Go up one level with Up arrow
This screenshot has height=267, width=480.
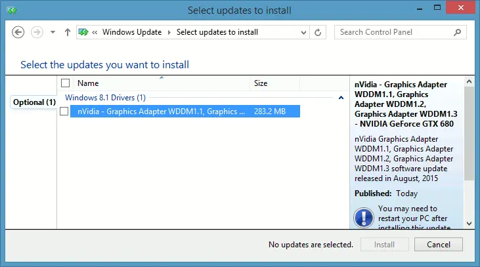pyautogui.click(x=68, y=32)
